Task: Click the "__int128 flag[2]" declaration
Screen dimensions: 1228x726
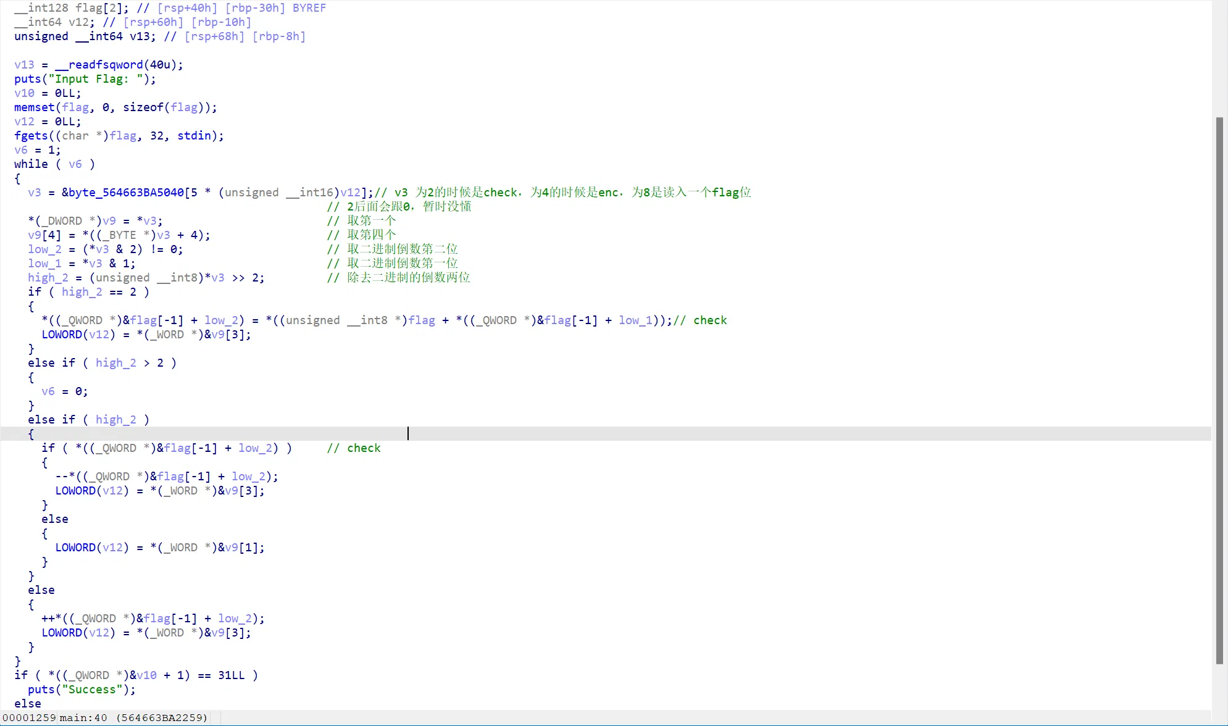Action: [72, 8]
